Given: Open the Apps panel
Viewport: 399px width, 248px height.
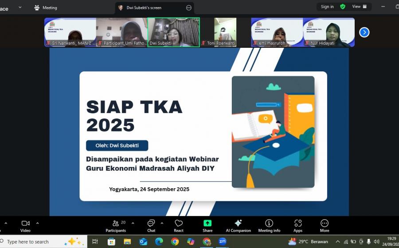Looking at the screenshot, I should 298,225.
